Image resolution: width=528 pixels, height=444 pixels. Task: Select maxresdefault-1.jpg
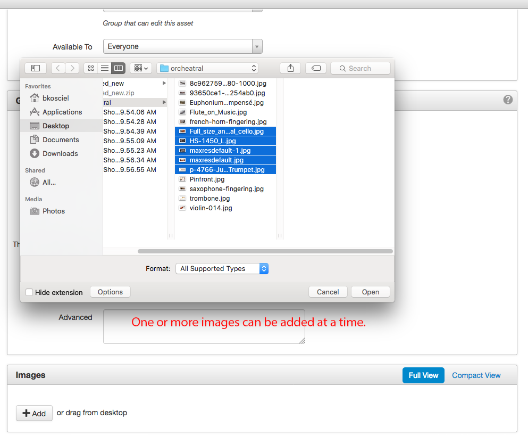[225, 151]
